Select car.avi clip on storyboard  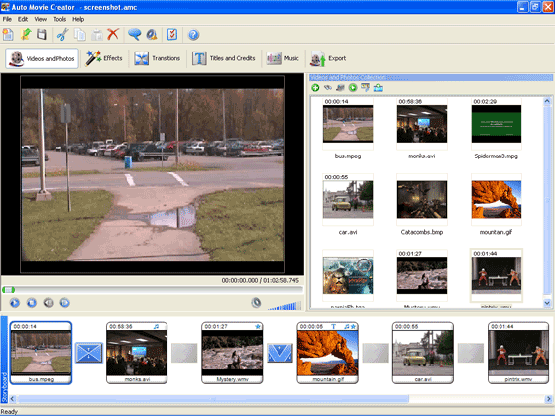click(x=423, y=353)
